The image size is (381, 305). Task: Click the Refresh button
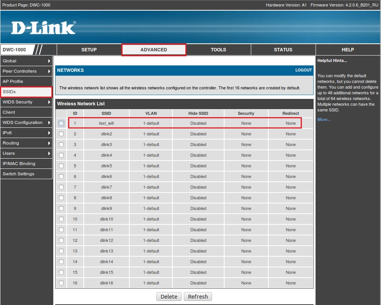[198, 297]
